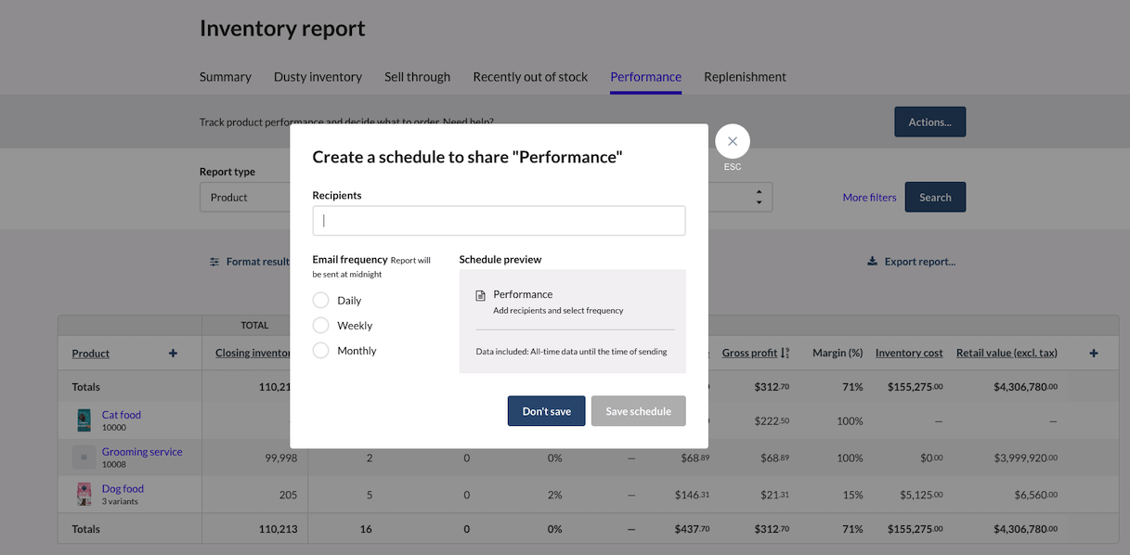Viewport: 1130px width, 555px height.
Task: Click plus icon at right of table header
Action: [1093, 353]
